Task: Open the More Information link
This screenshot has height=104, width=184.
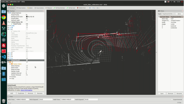Action: 26,90
